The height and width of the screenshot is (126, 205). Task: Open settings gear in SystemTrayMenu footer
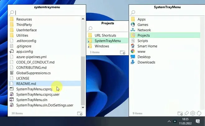tap(193, 113)
